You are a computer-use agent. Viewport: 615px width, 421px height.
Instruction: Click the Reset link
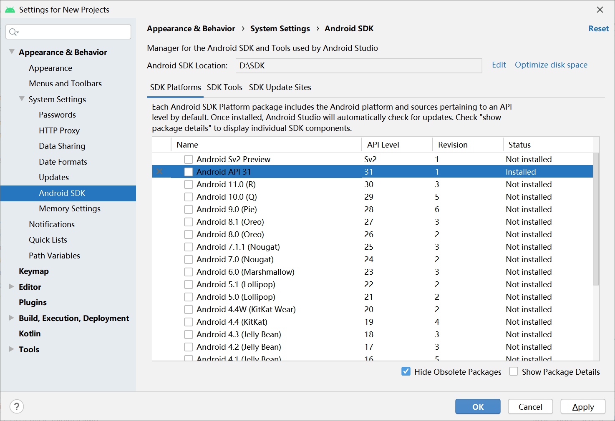598,28
